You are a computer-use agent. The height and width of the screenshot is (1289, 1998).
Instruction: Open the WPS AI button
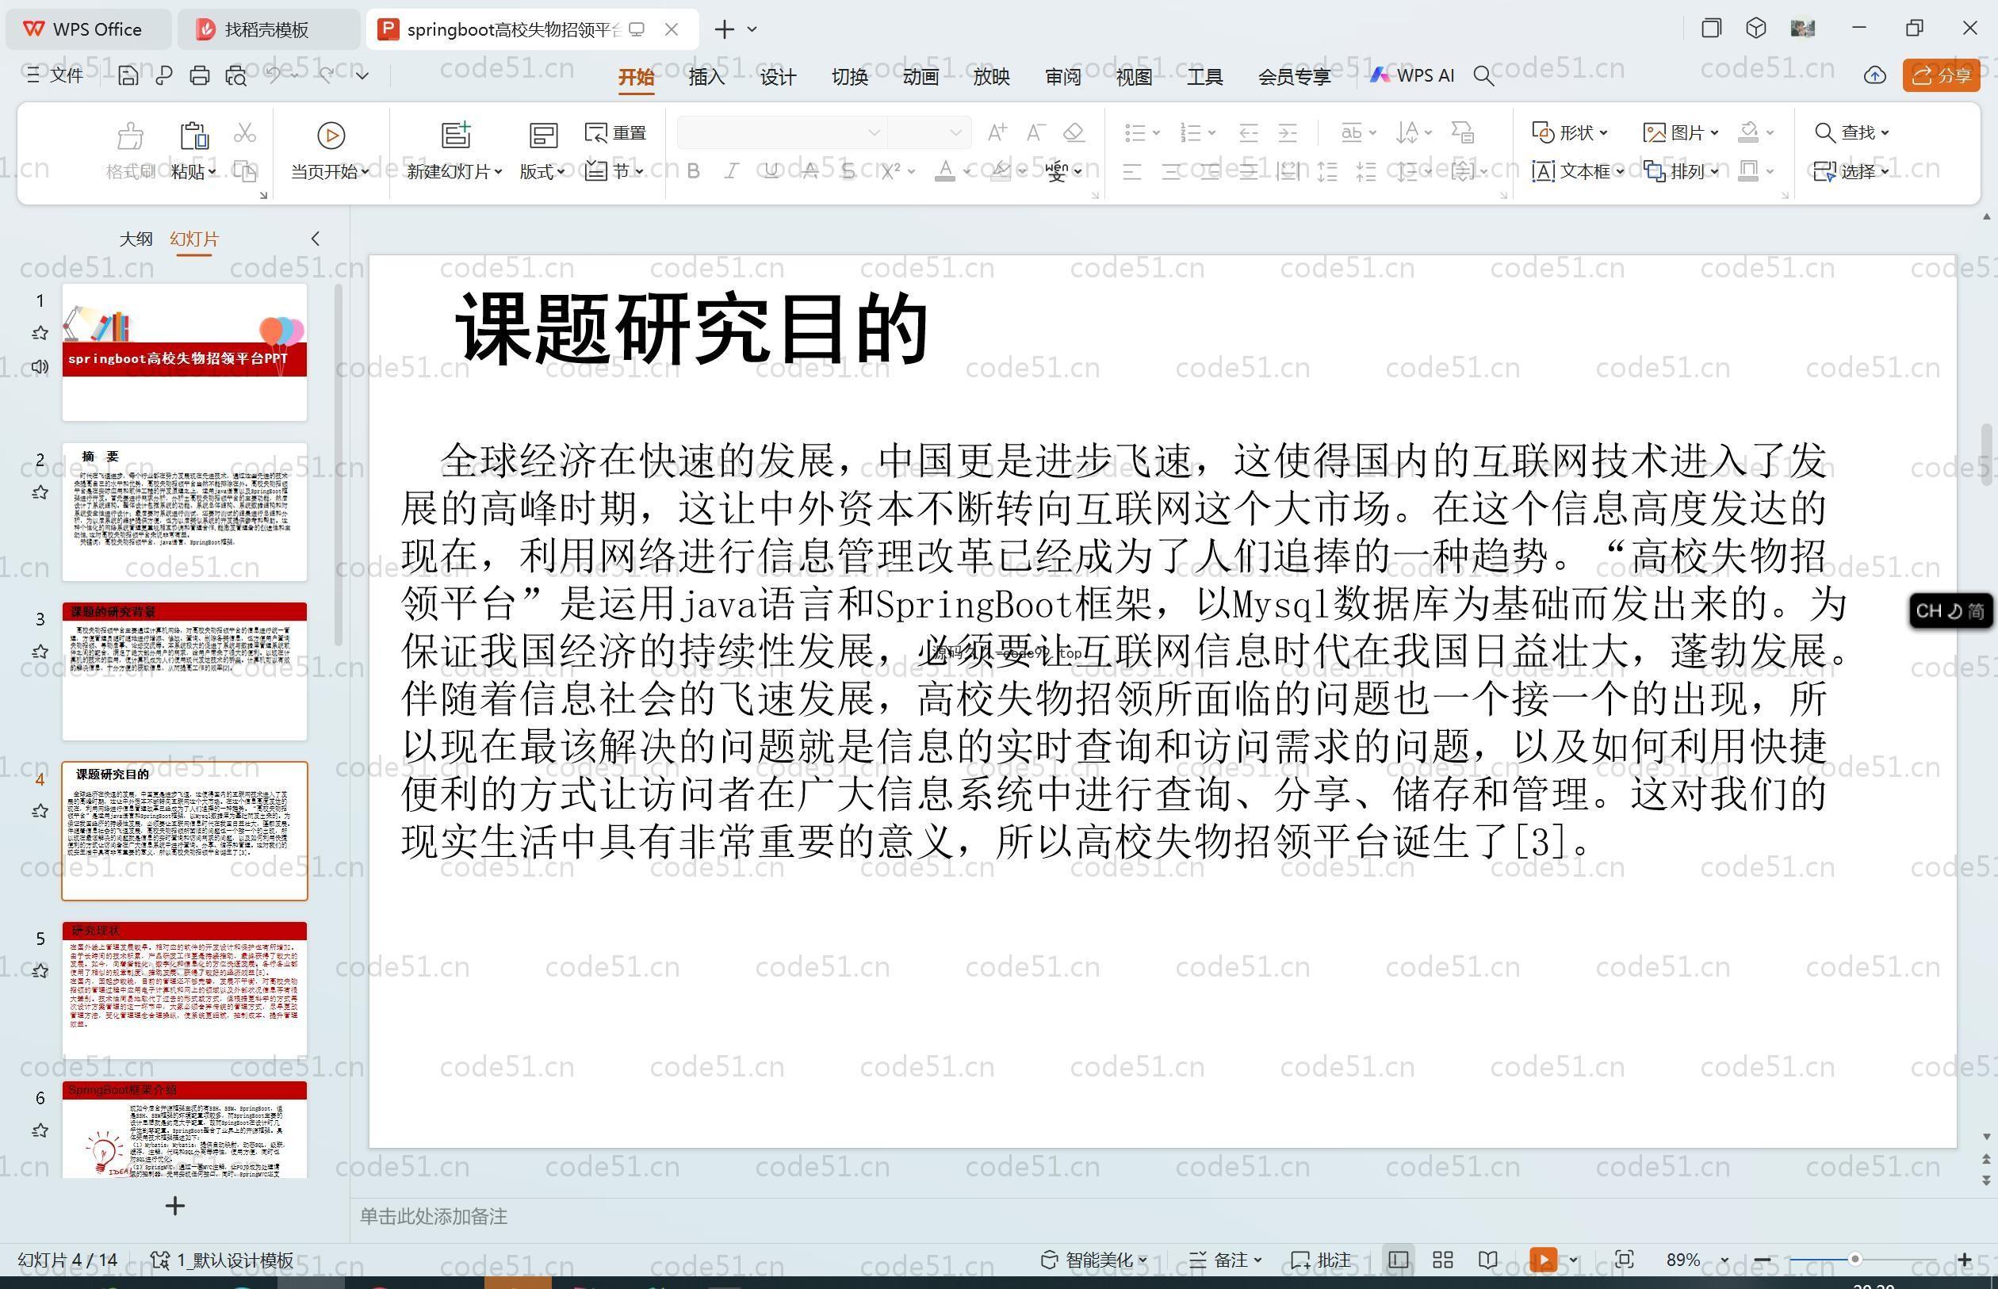pos(1412,75)
